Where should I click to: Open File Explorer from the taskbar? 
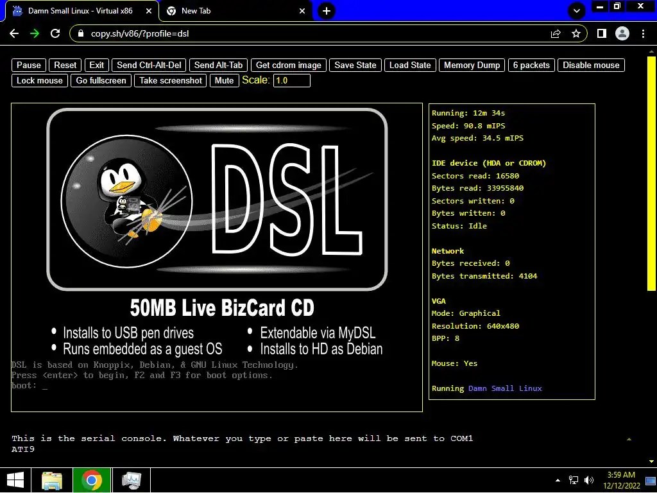(x=52, y=480)
